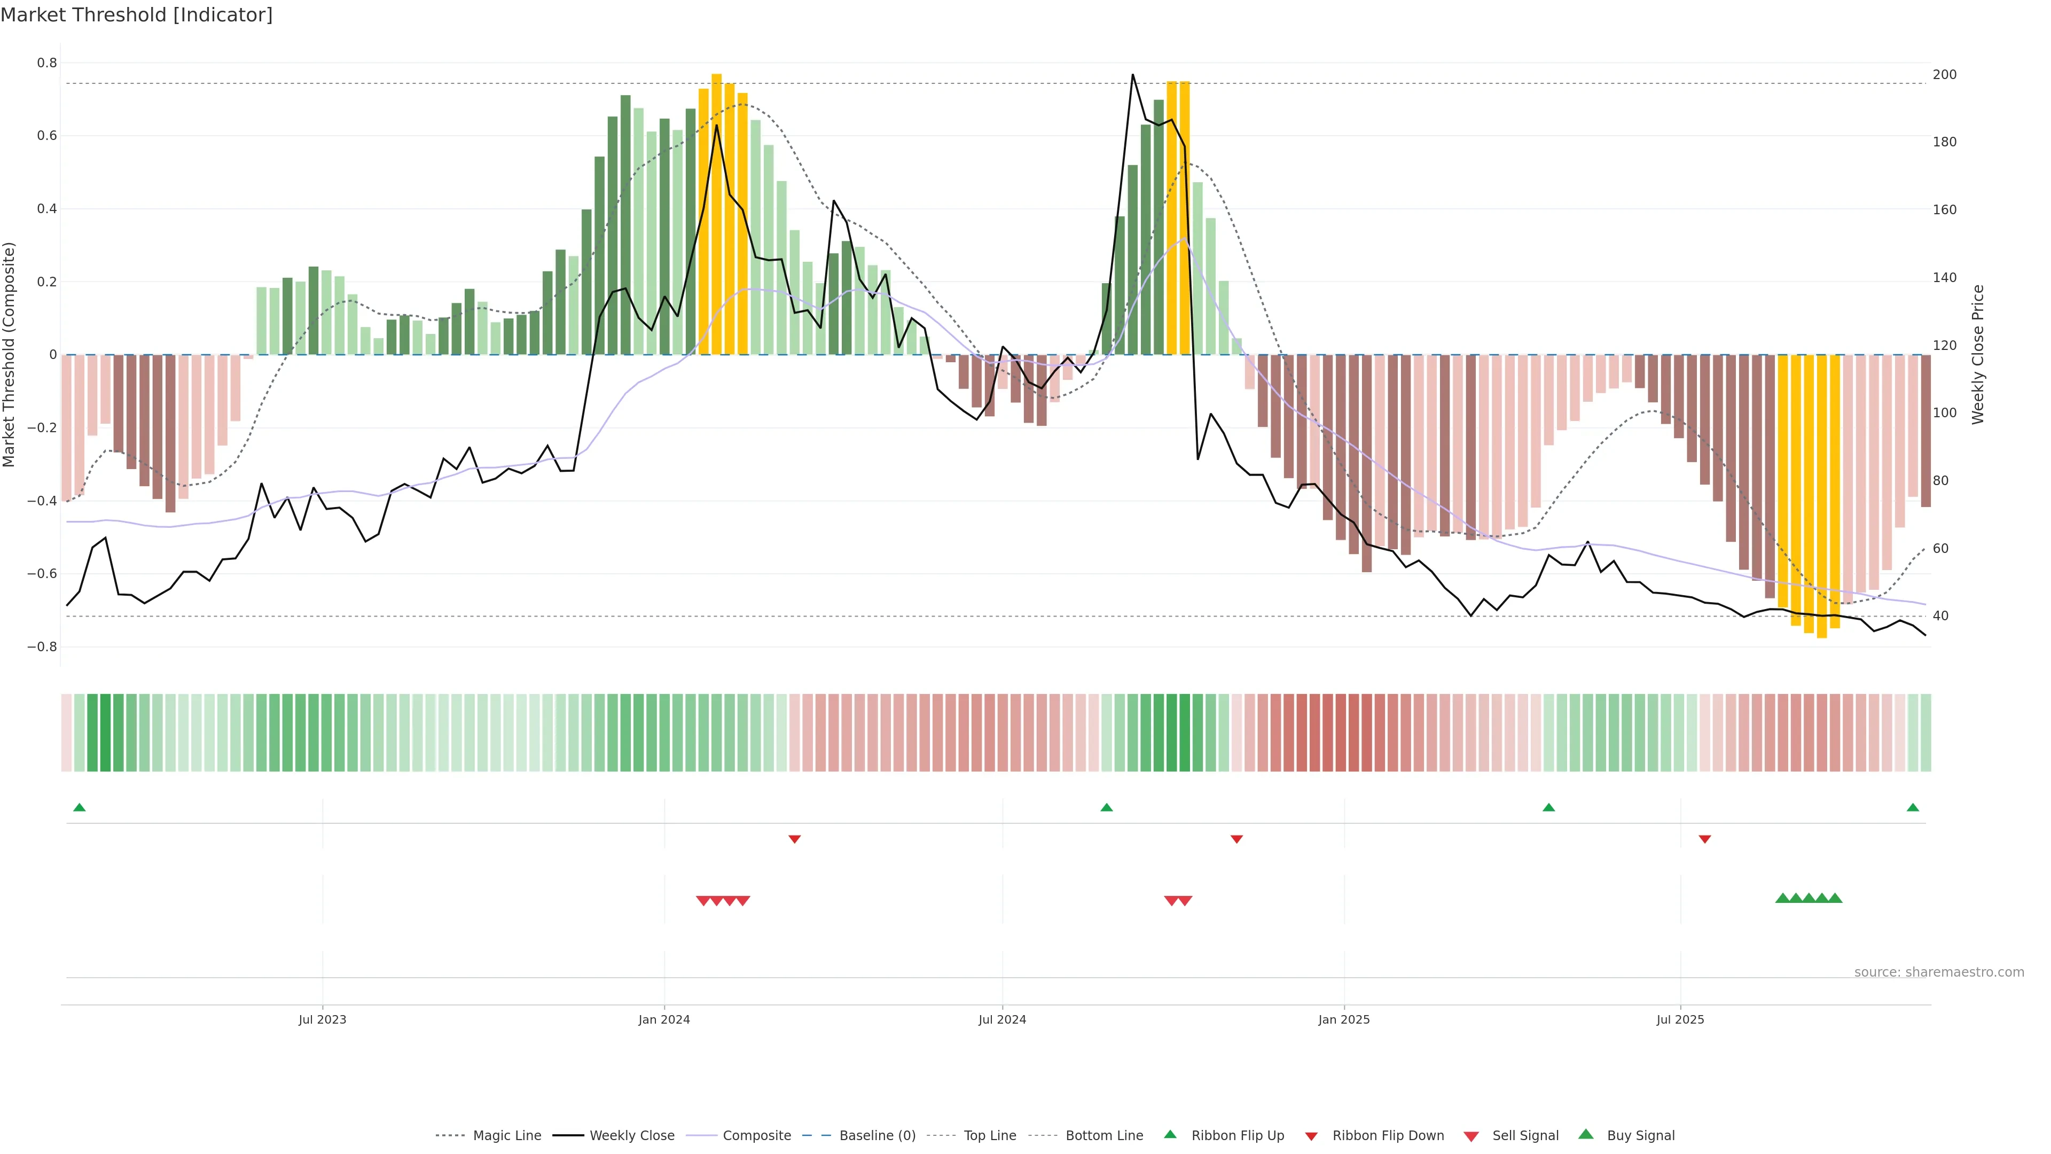The width and height of the screenshot is (2051, 1154).
Task: Click the Jan 2025 x-axis date label
Action: pyautogui.click(x=1343, y=1019)
